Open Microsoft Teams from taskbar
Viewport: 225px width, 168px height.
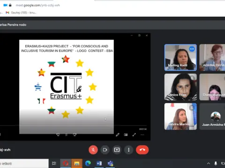click(110, 163)
